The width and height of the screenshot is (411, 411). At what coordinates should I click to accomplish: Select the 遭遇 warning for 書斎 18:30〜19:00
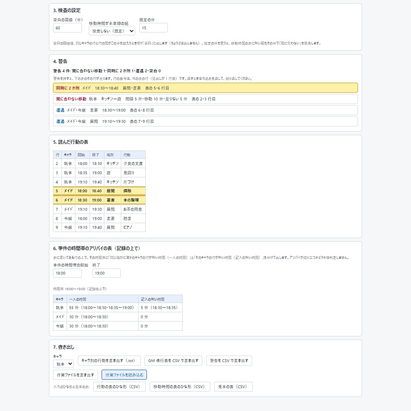click(x=205, y=110)
